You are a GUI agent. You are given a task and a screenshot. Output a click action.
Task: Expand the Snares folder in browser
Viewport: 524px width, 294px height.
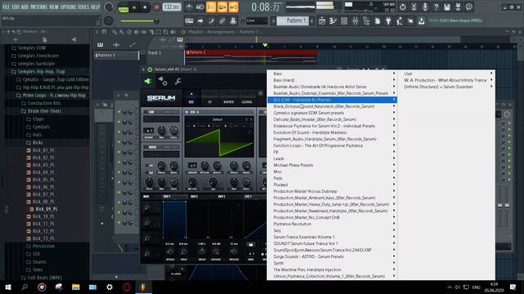tap(39, 262)
